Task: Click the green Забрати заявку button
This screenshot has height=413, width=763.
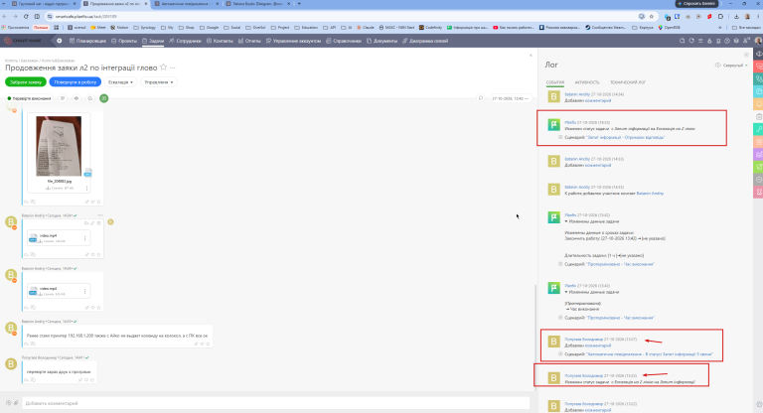Action: tap(26, 82)
